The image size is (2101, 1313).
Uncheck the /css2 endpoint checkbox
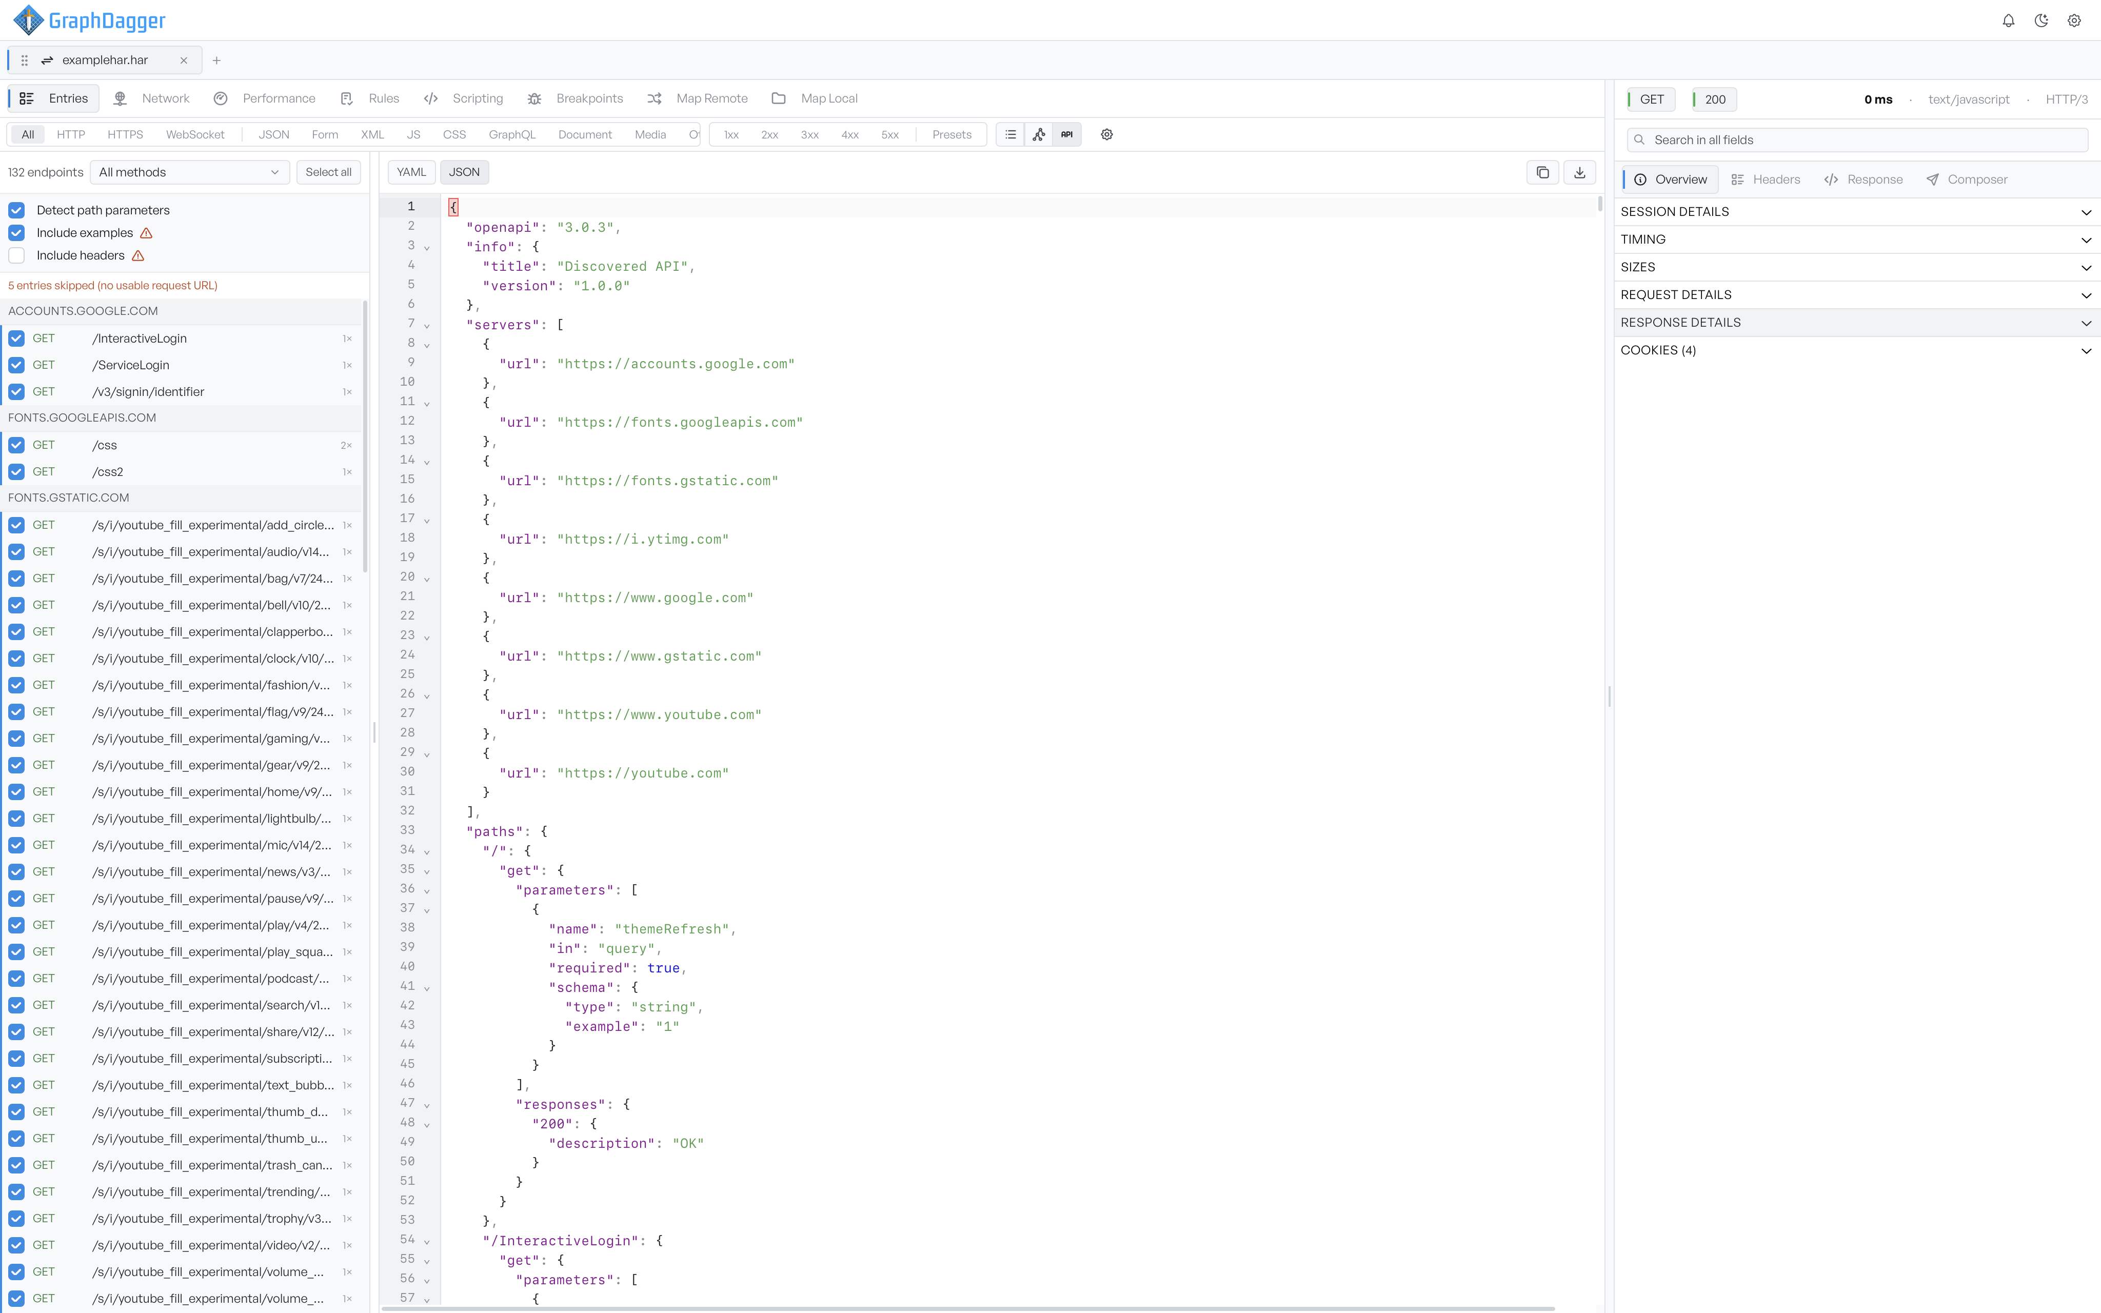[16, 471]
